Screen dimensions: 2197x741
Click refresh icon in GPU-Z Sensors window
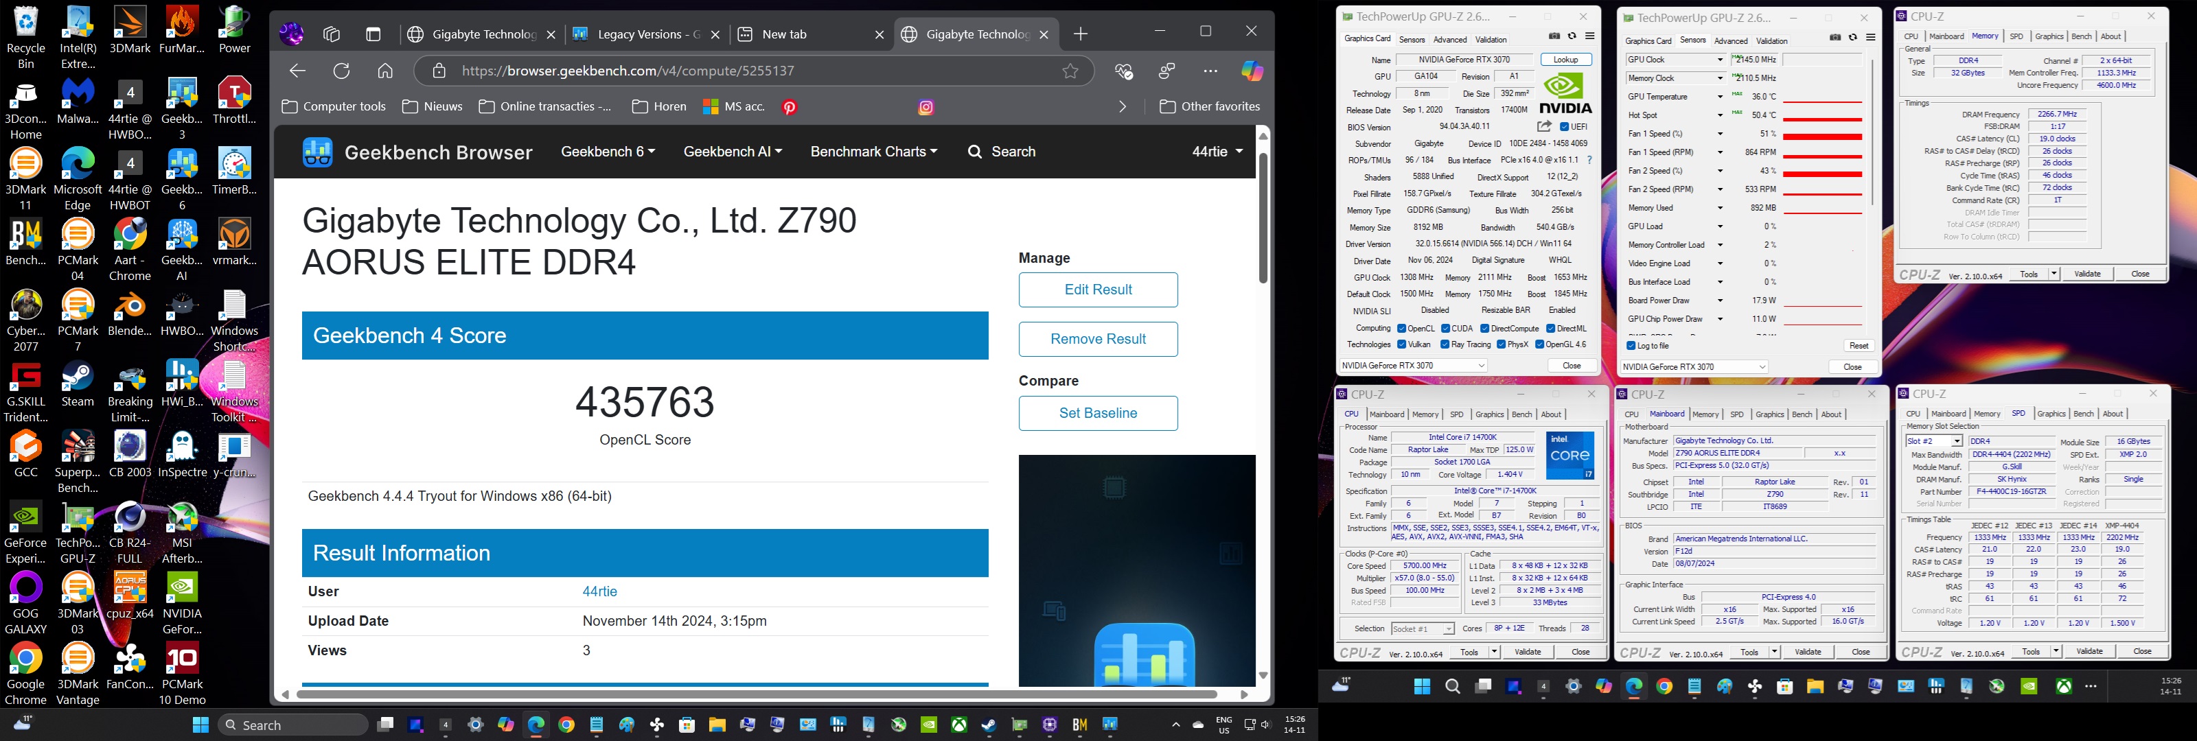[1852, 38]
